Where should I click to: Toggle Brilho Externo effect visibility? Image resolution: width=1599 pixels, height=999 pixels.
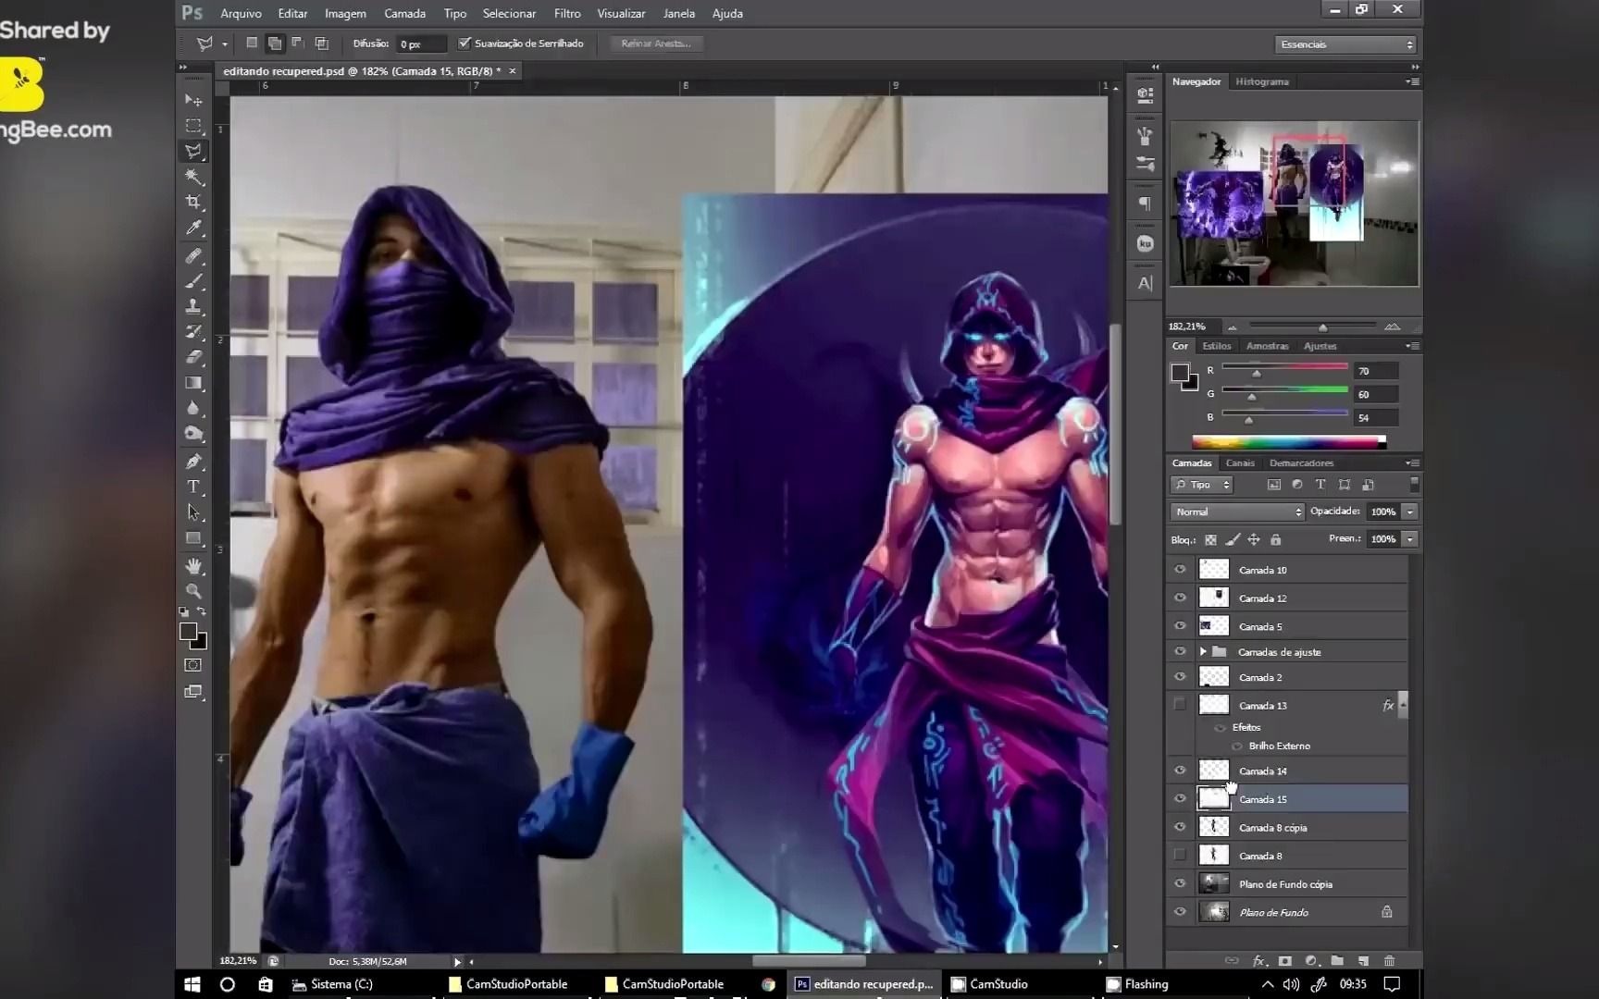(1237, 746)
